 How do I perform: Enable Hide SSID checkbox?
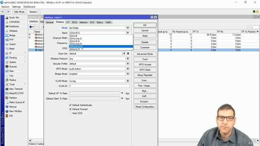click(70, 113)
